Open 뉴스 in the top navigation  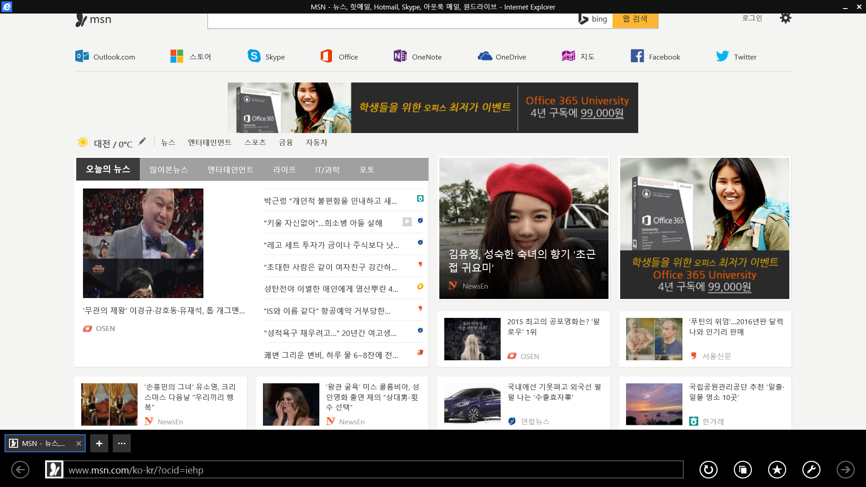(x=168, y=142)
